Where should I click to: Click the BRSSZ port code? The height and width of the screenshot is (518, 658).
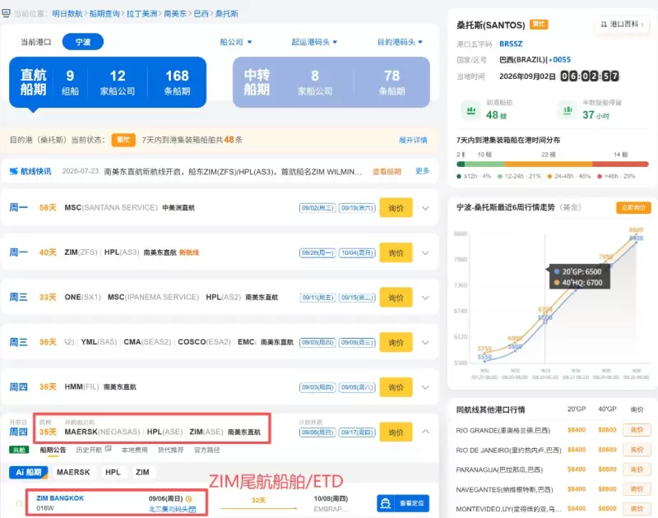(x=511, y=44)
